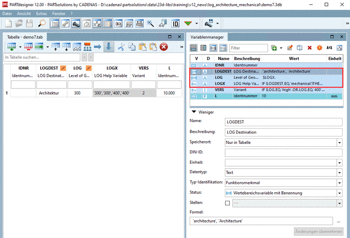Click the copy icon in table toolbar
This screenshot has height=238, width=350.
coord(132,47)
